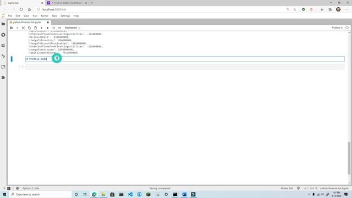
Task: Open the browser favorites list
Action: 322,9
